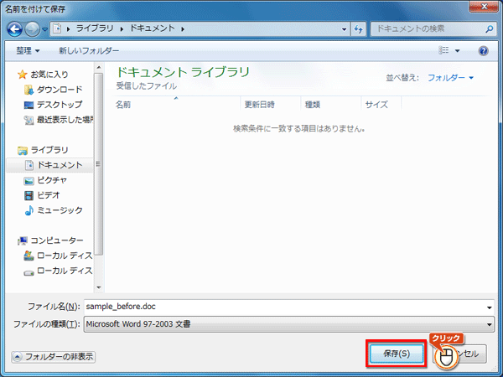
Task: Open recent locations dropdown beside navigation arrows
Action: (x=44, y=29)
